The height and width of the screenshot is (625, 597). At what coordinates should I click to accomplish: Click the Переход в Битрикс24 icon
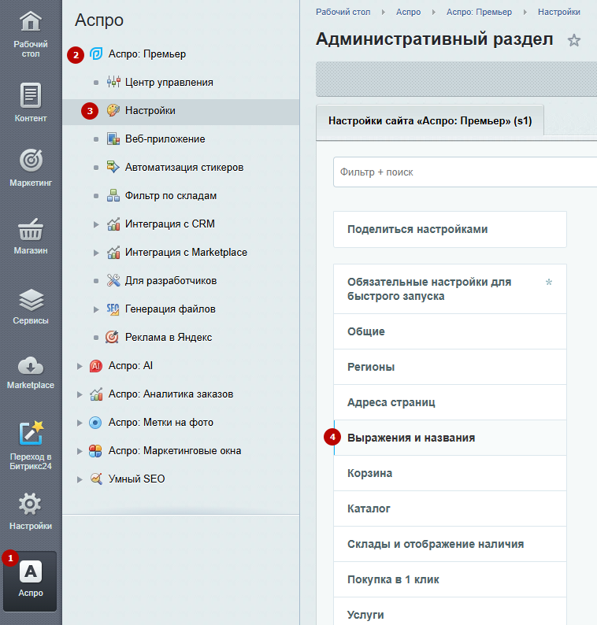pos(31,433)
